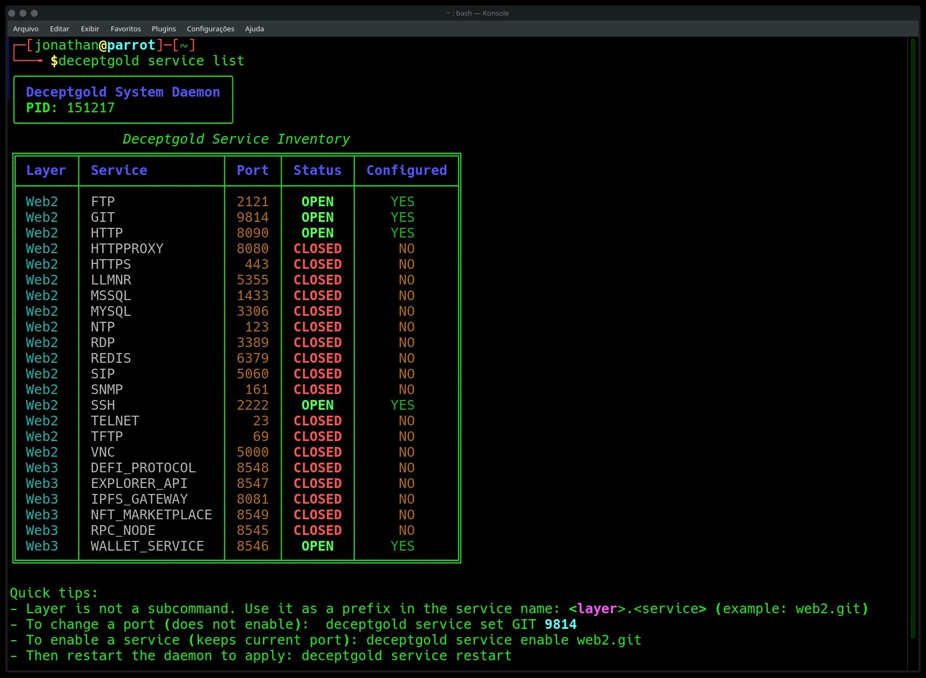The width and height of the screenshot is (926, 678).
Task: Open the Favoritos menu
Action: [x=125, y=29]
